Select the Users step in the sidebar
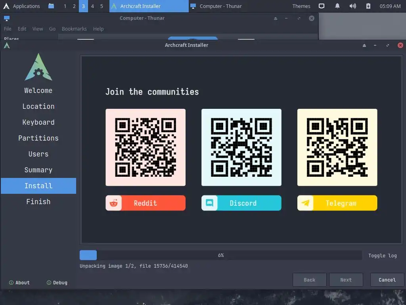The width and height of the screenshot is (406, 305). click(38, 154)
